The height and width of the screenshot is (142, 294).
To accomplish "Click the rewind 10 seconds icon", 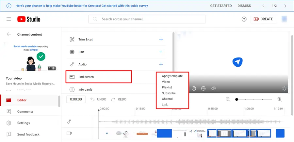I will (194, 88).
